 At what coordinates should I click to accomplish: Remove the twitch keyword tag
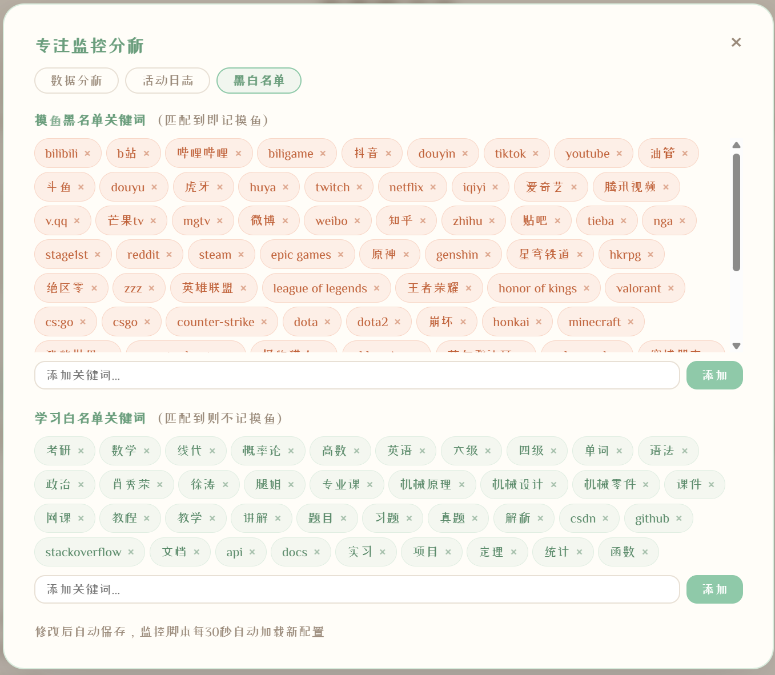[x=359, y=187]
